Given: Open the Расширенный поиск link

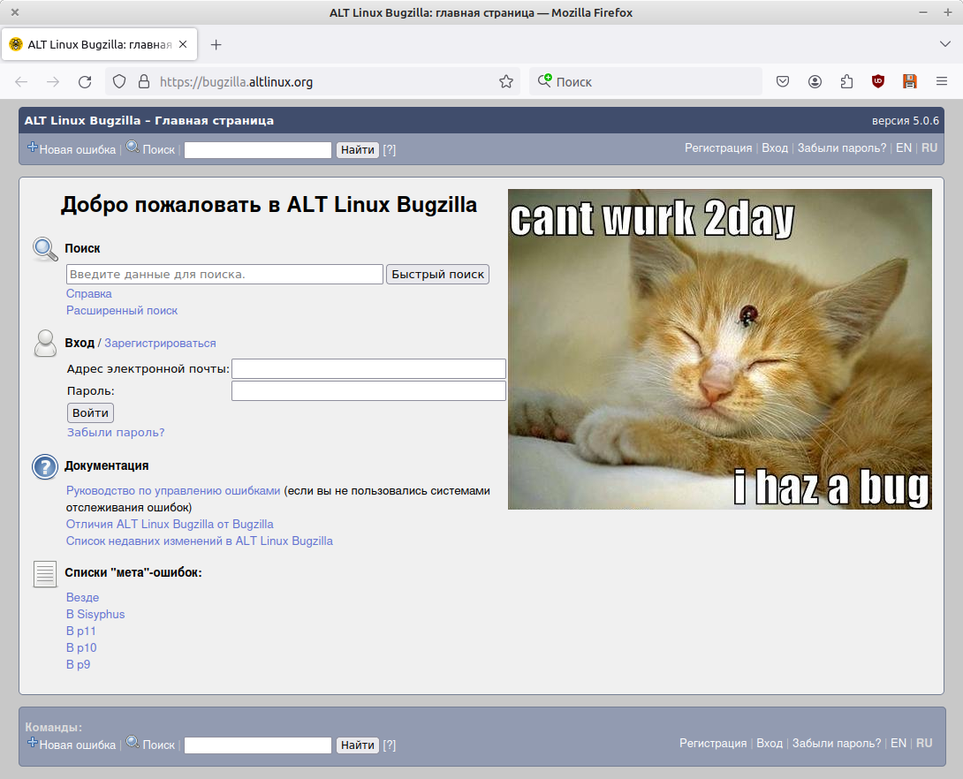Looking at the screenshot, I should tap(122, 311).
